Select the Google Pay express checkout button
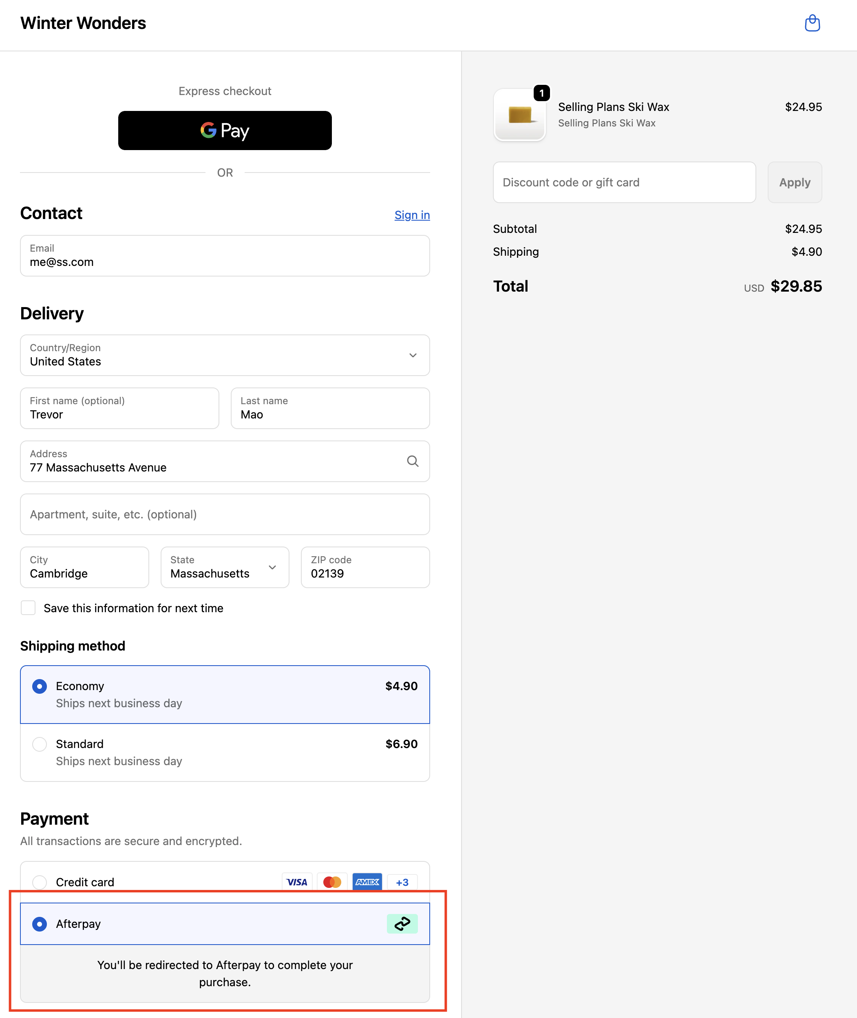The width and height of the screenshot is (857, 1018). 225,130
